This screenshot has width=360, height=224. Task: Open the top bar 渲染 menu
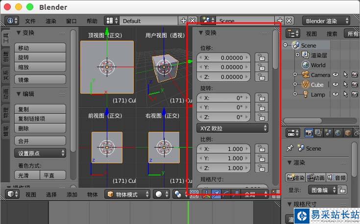pos(51,21)
